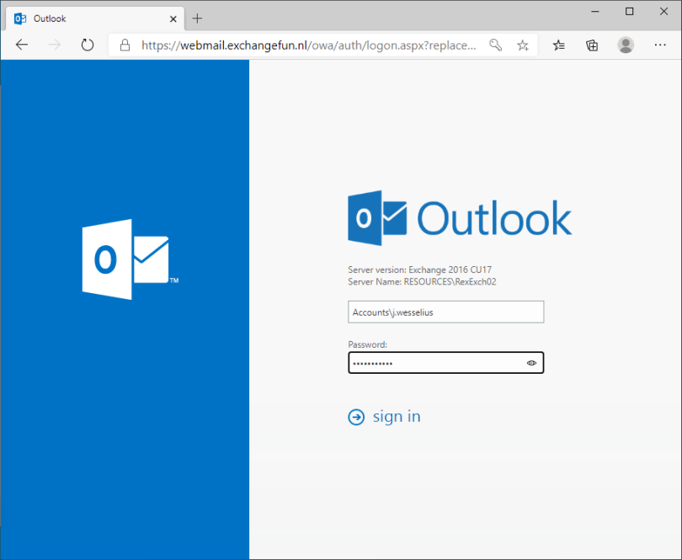The width and height of the screenshot is (682, 560).
Task: Add page to favorites with star
Action: tap(523, 45)
